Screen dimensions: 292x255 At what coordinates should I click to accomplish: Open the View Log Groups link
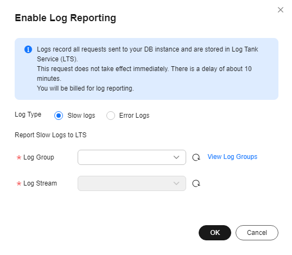coord(232,157)
